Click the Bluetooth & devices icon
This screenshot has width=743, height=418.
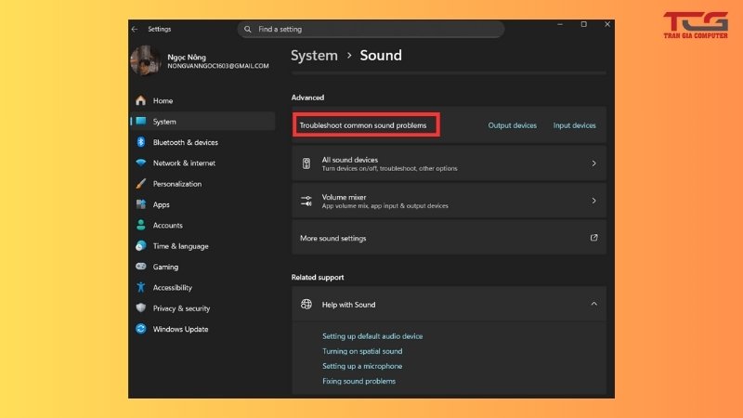coord(141,142)
